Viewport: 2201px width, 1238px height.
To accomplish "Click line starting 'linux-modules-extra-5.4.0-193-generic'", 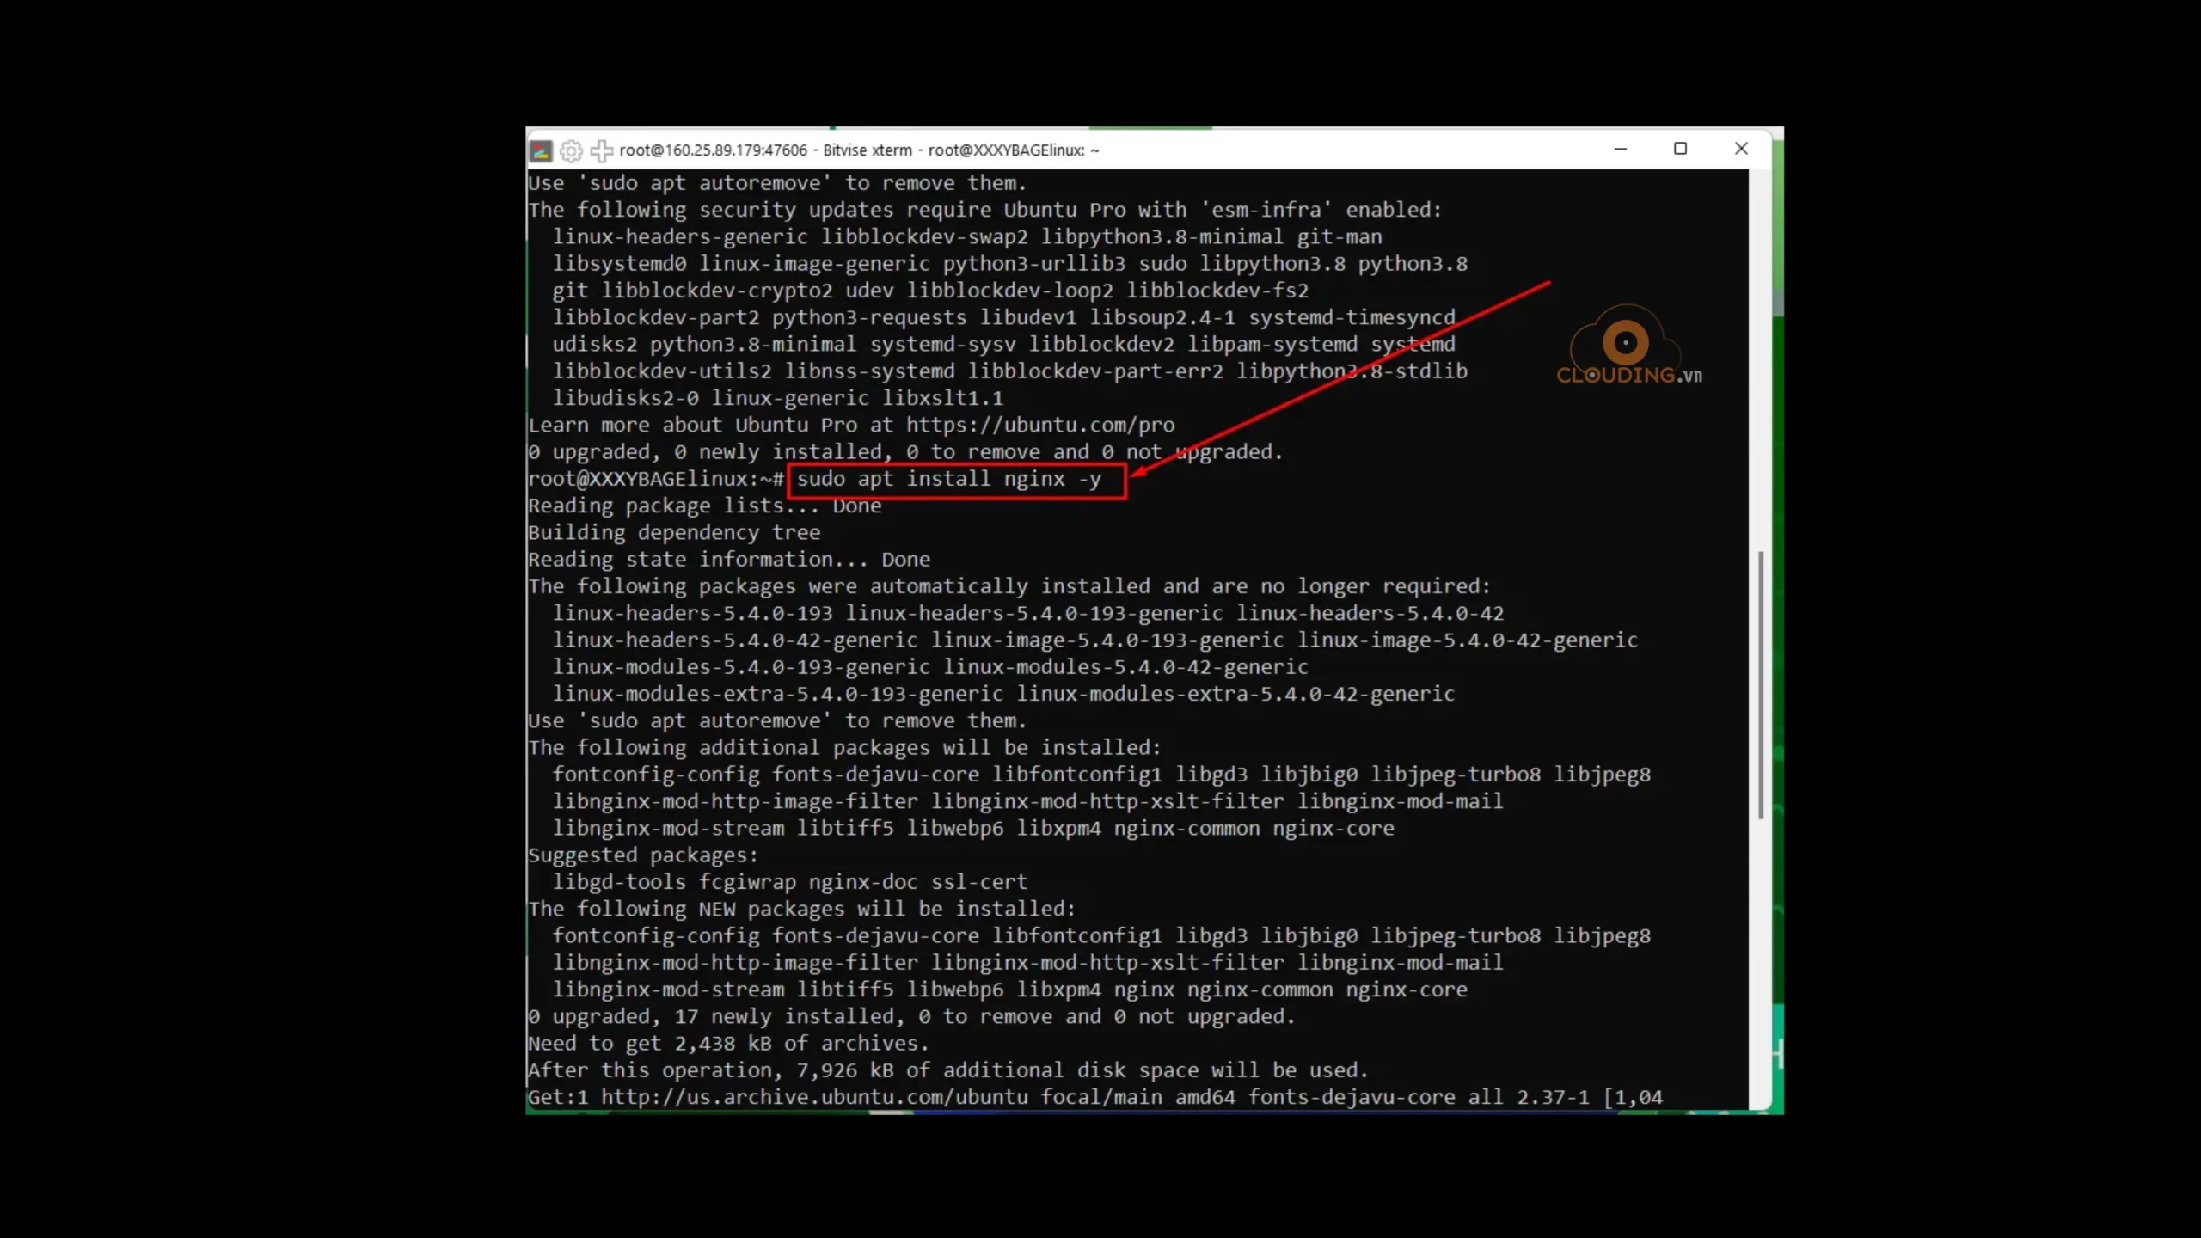I will tap(1003, 695).
